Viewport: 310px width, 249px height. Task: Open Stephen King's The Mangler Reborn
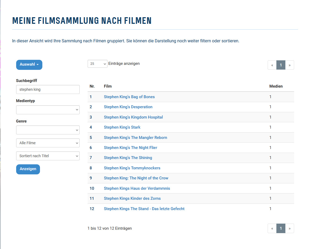(136, 138)
